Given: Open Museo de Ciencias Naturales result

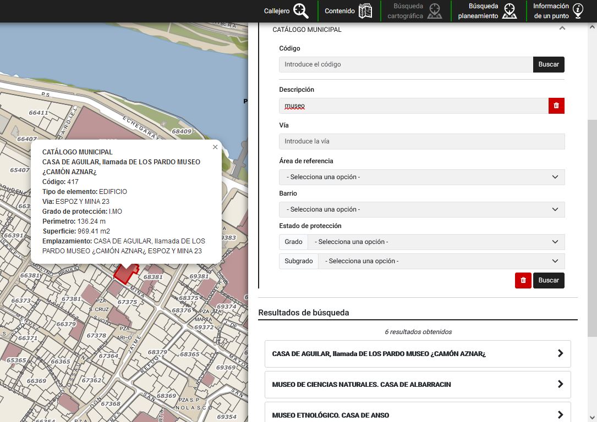Looking at the screenshot, I should click(418, 385).
